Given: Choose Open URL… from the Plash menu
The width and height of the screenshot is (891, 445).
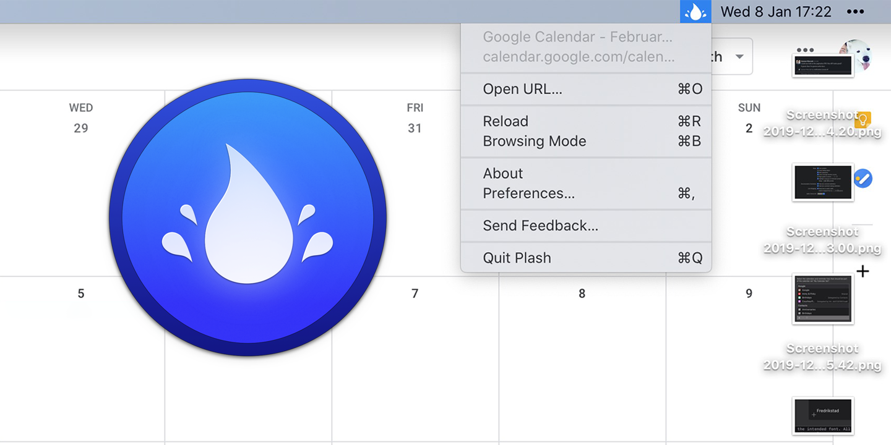Looking at the screenshot, I should (522, 89).
